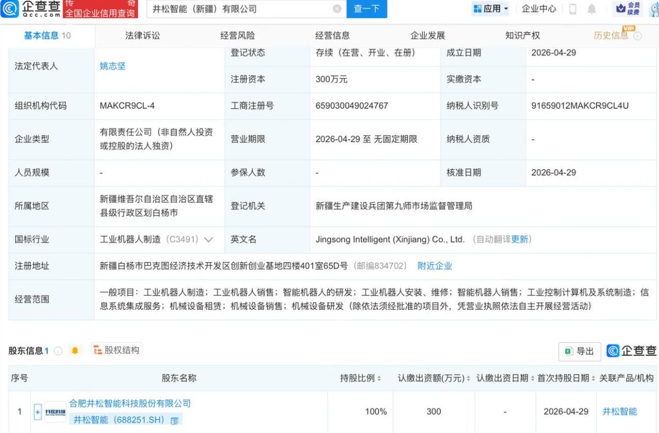This screenshot has height=433, width=659.
Task: Click info icon beside 股东信息
Action: (x=58, y=351)
